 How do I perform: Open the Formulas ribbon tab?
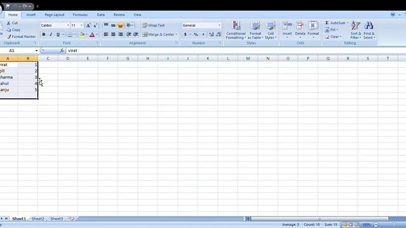pyautogui.click(x=80, y=15)
